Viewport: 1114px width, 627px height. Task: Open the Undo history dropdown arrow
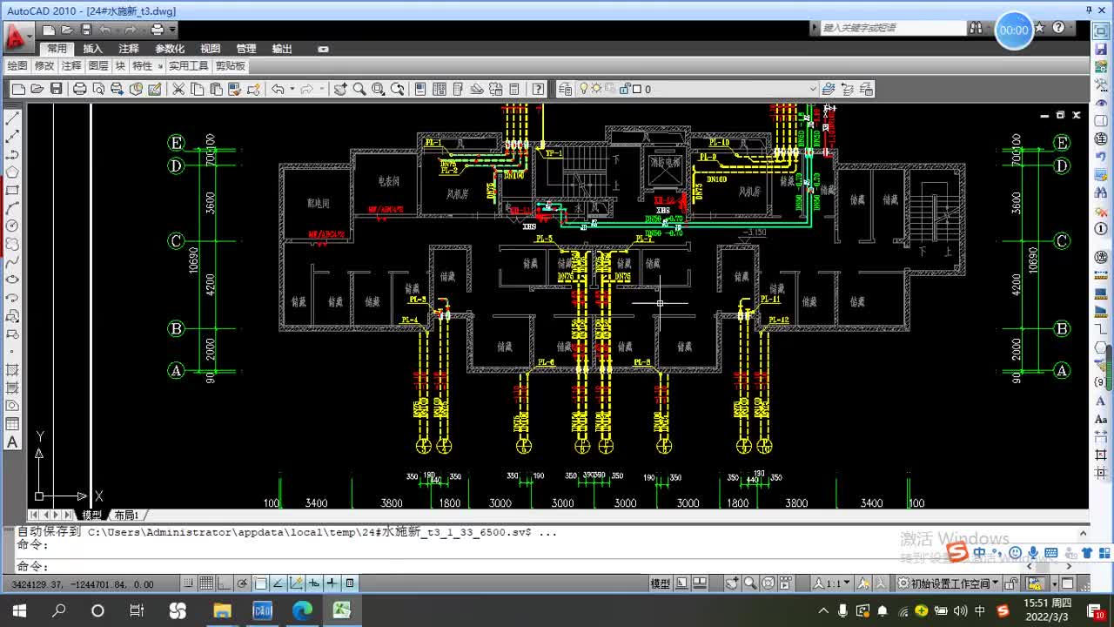tap(292, 89)
